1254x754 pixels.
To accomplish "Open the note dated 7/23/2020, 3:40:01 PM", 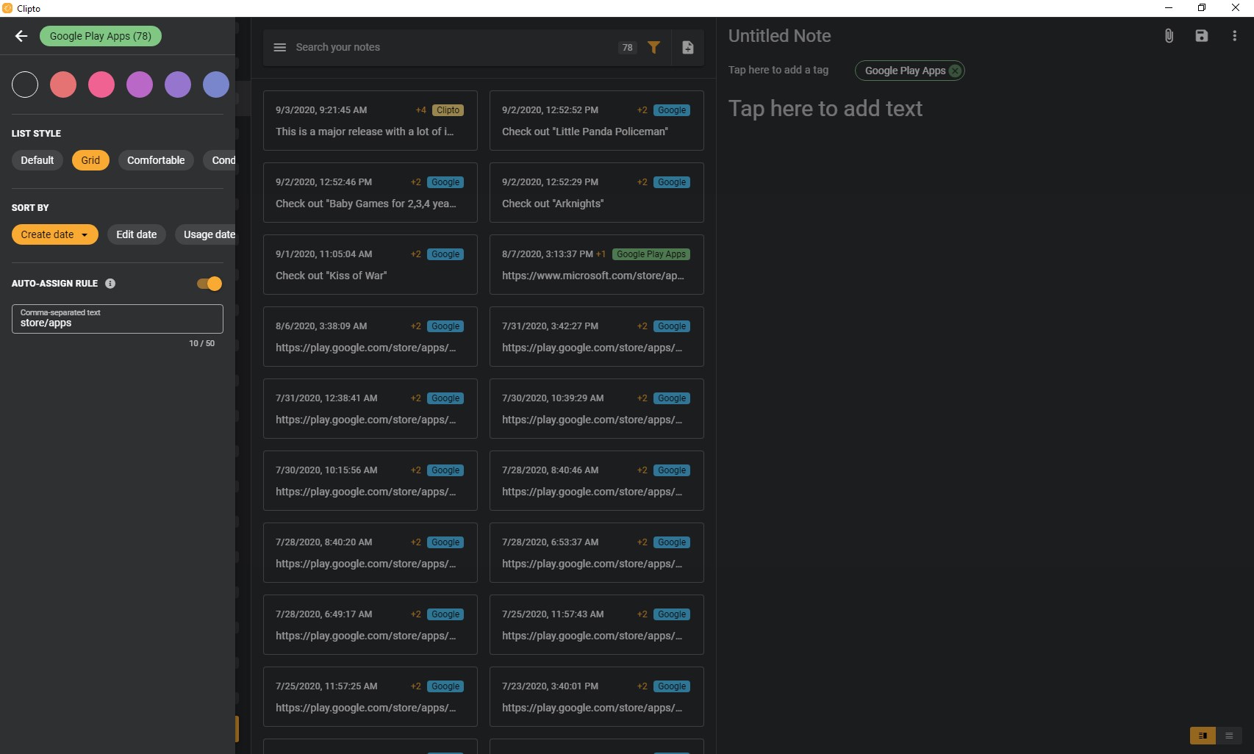I will pos(597,697).
